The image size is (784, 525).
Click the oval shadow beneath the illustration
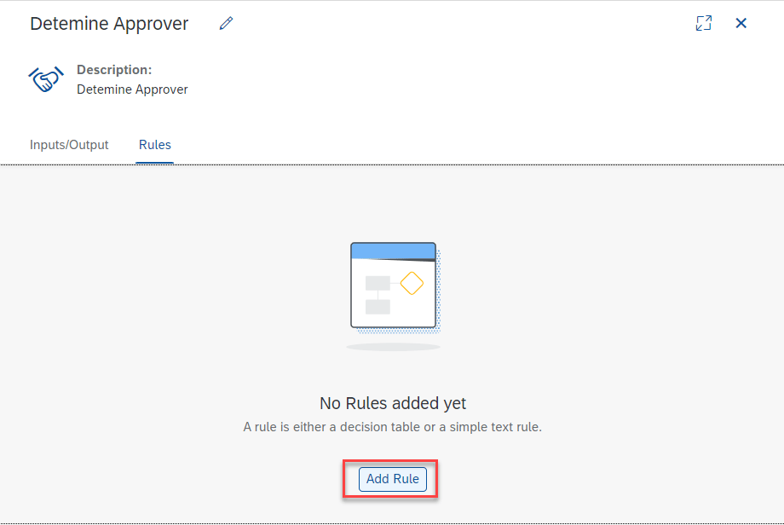[393, 347]
